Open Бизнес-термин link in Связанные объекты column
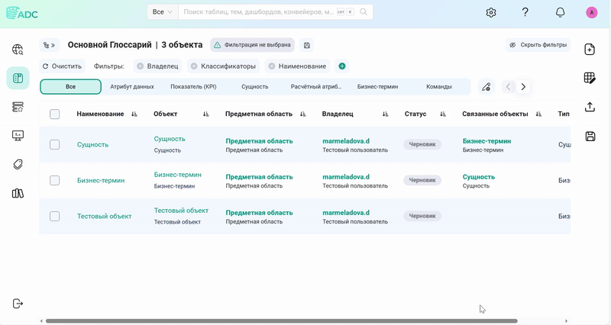 click(487, 141)
